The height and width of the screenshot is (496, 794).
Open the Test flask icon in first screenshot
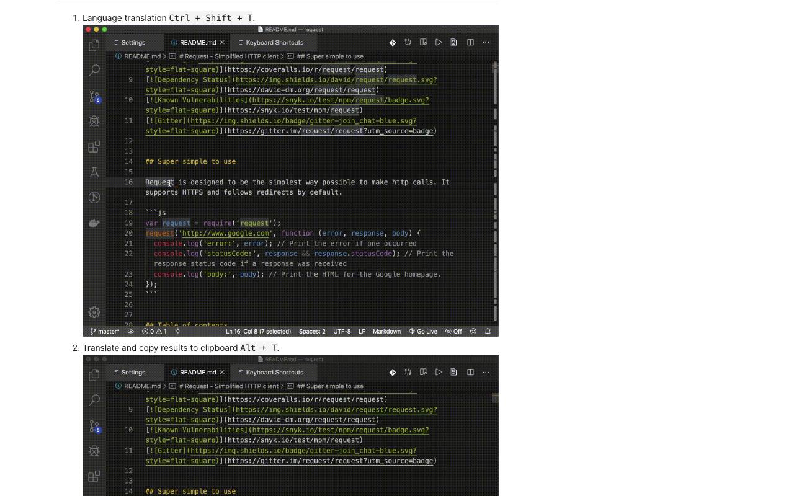(94, 172)
